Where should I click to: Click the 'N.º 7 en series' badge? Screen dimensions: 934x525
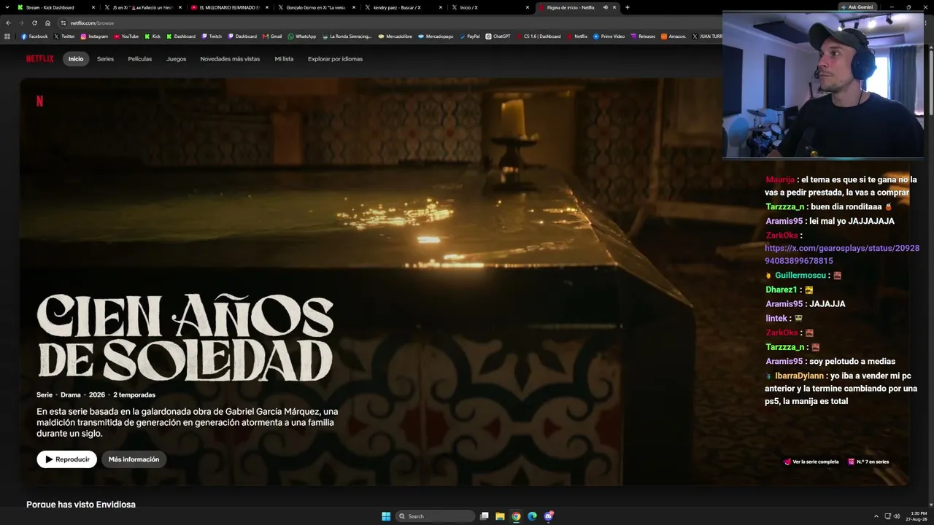click(x=868, y=462)
